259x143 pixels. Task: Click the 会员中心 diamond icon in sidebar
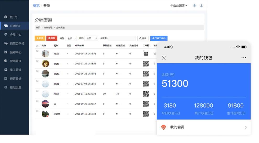coord(6,35)
